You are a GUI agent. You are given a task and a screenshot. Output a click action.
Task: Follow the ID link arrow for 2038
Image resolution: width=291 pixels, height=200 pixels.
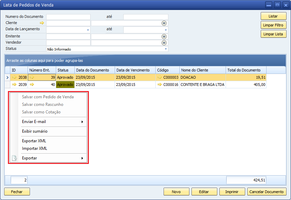click(14, 77)
